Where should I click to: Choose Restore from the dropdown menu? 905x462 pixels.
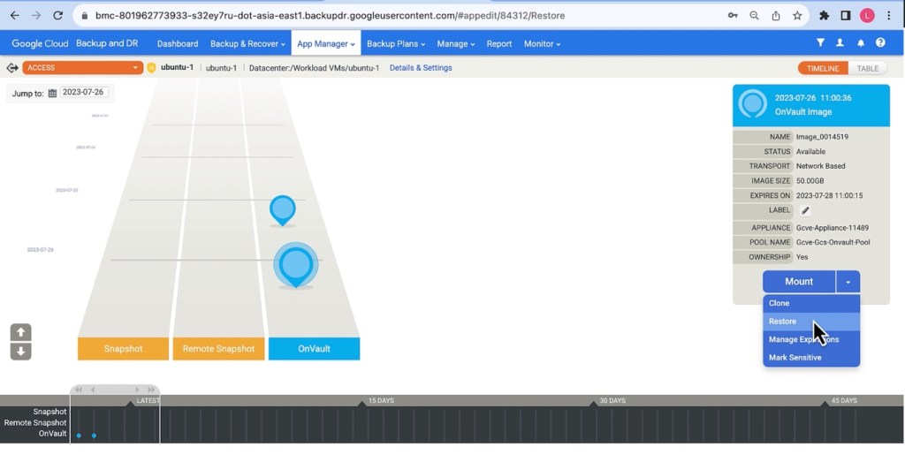pos(783,322)
